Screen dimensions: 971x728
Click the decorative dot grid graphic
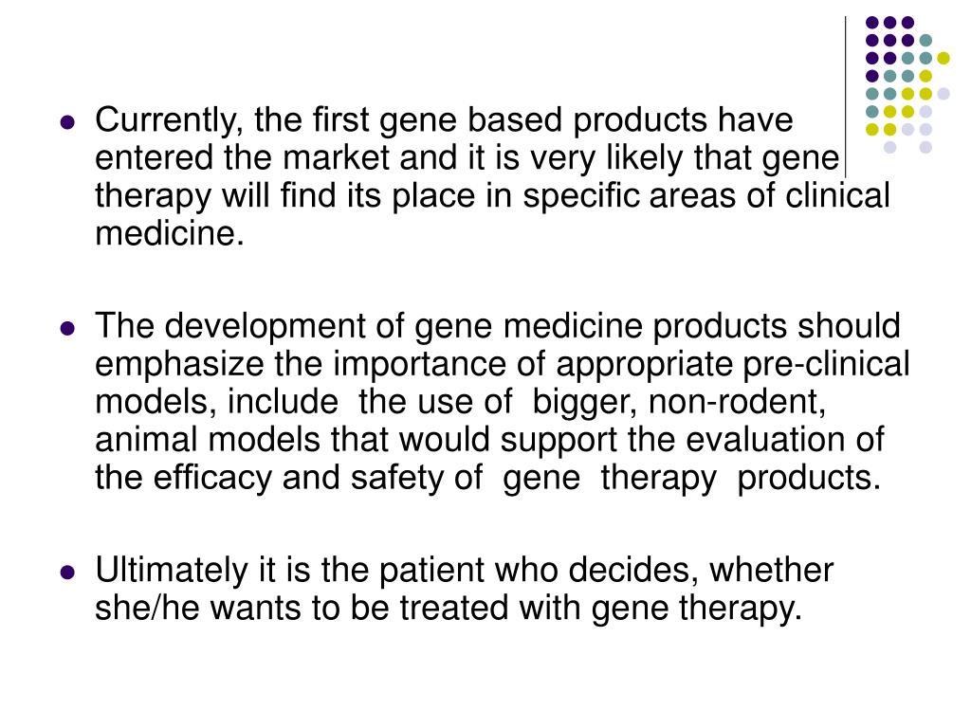point(907,84)
